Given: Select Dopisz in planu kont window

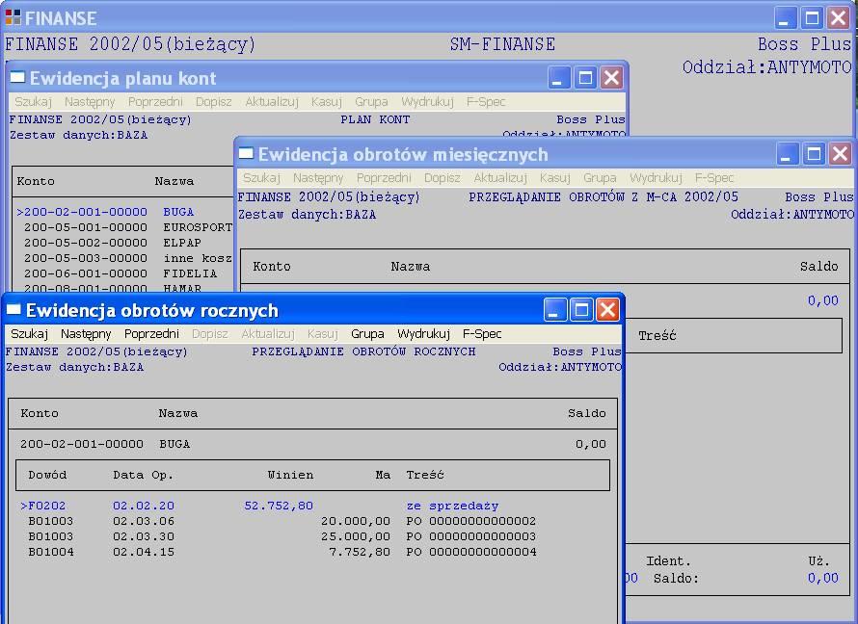Looking at the screenshot, I should pos(214,102).
